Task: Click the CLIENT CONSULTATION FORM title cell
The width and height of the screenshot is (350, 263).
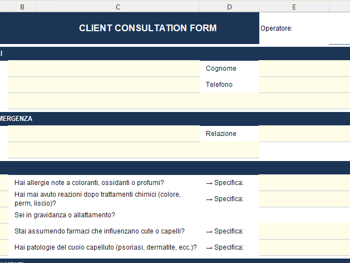Action: 147,28
